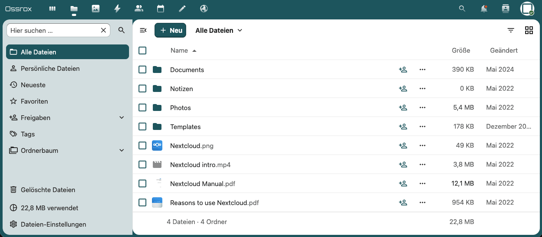Open the notifications bell
This screenshot has width=542, height=237.
coord(484,9)
